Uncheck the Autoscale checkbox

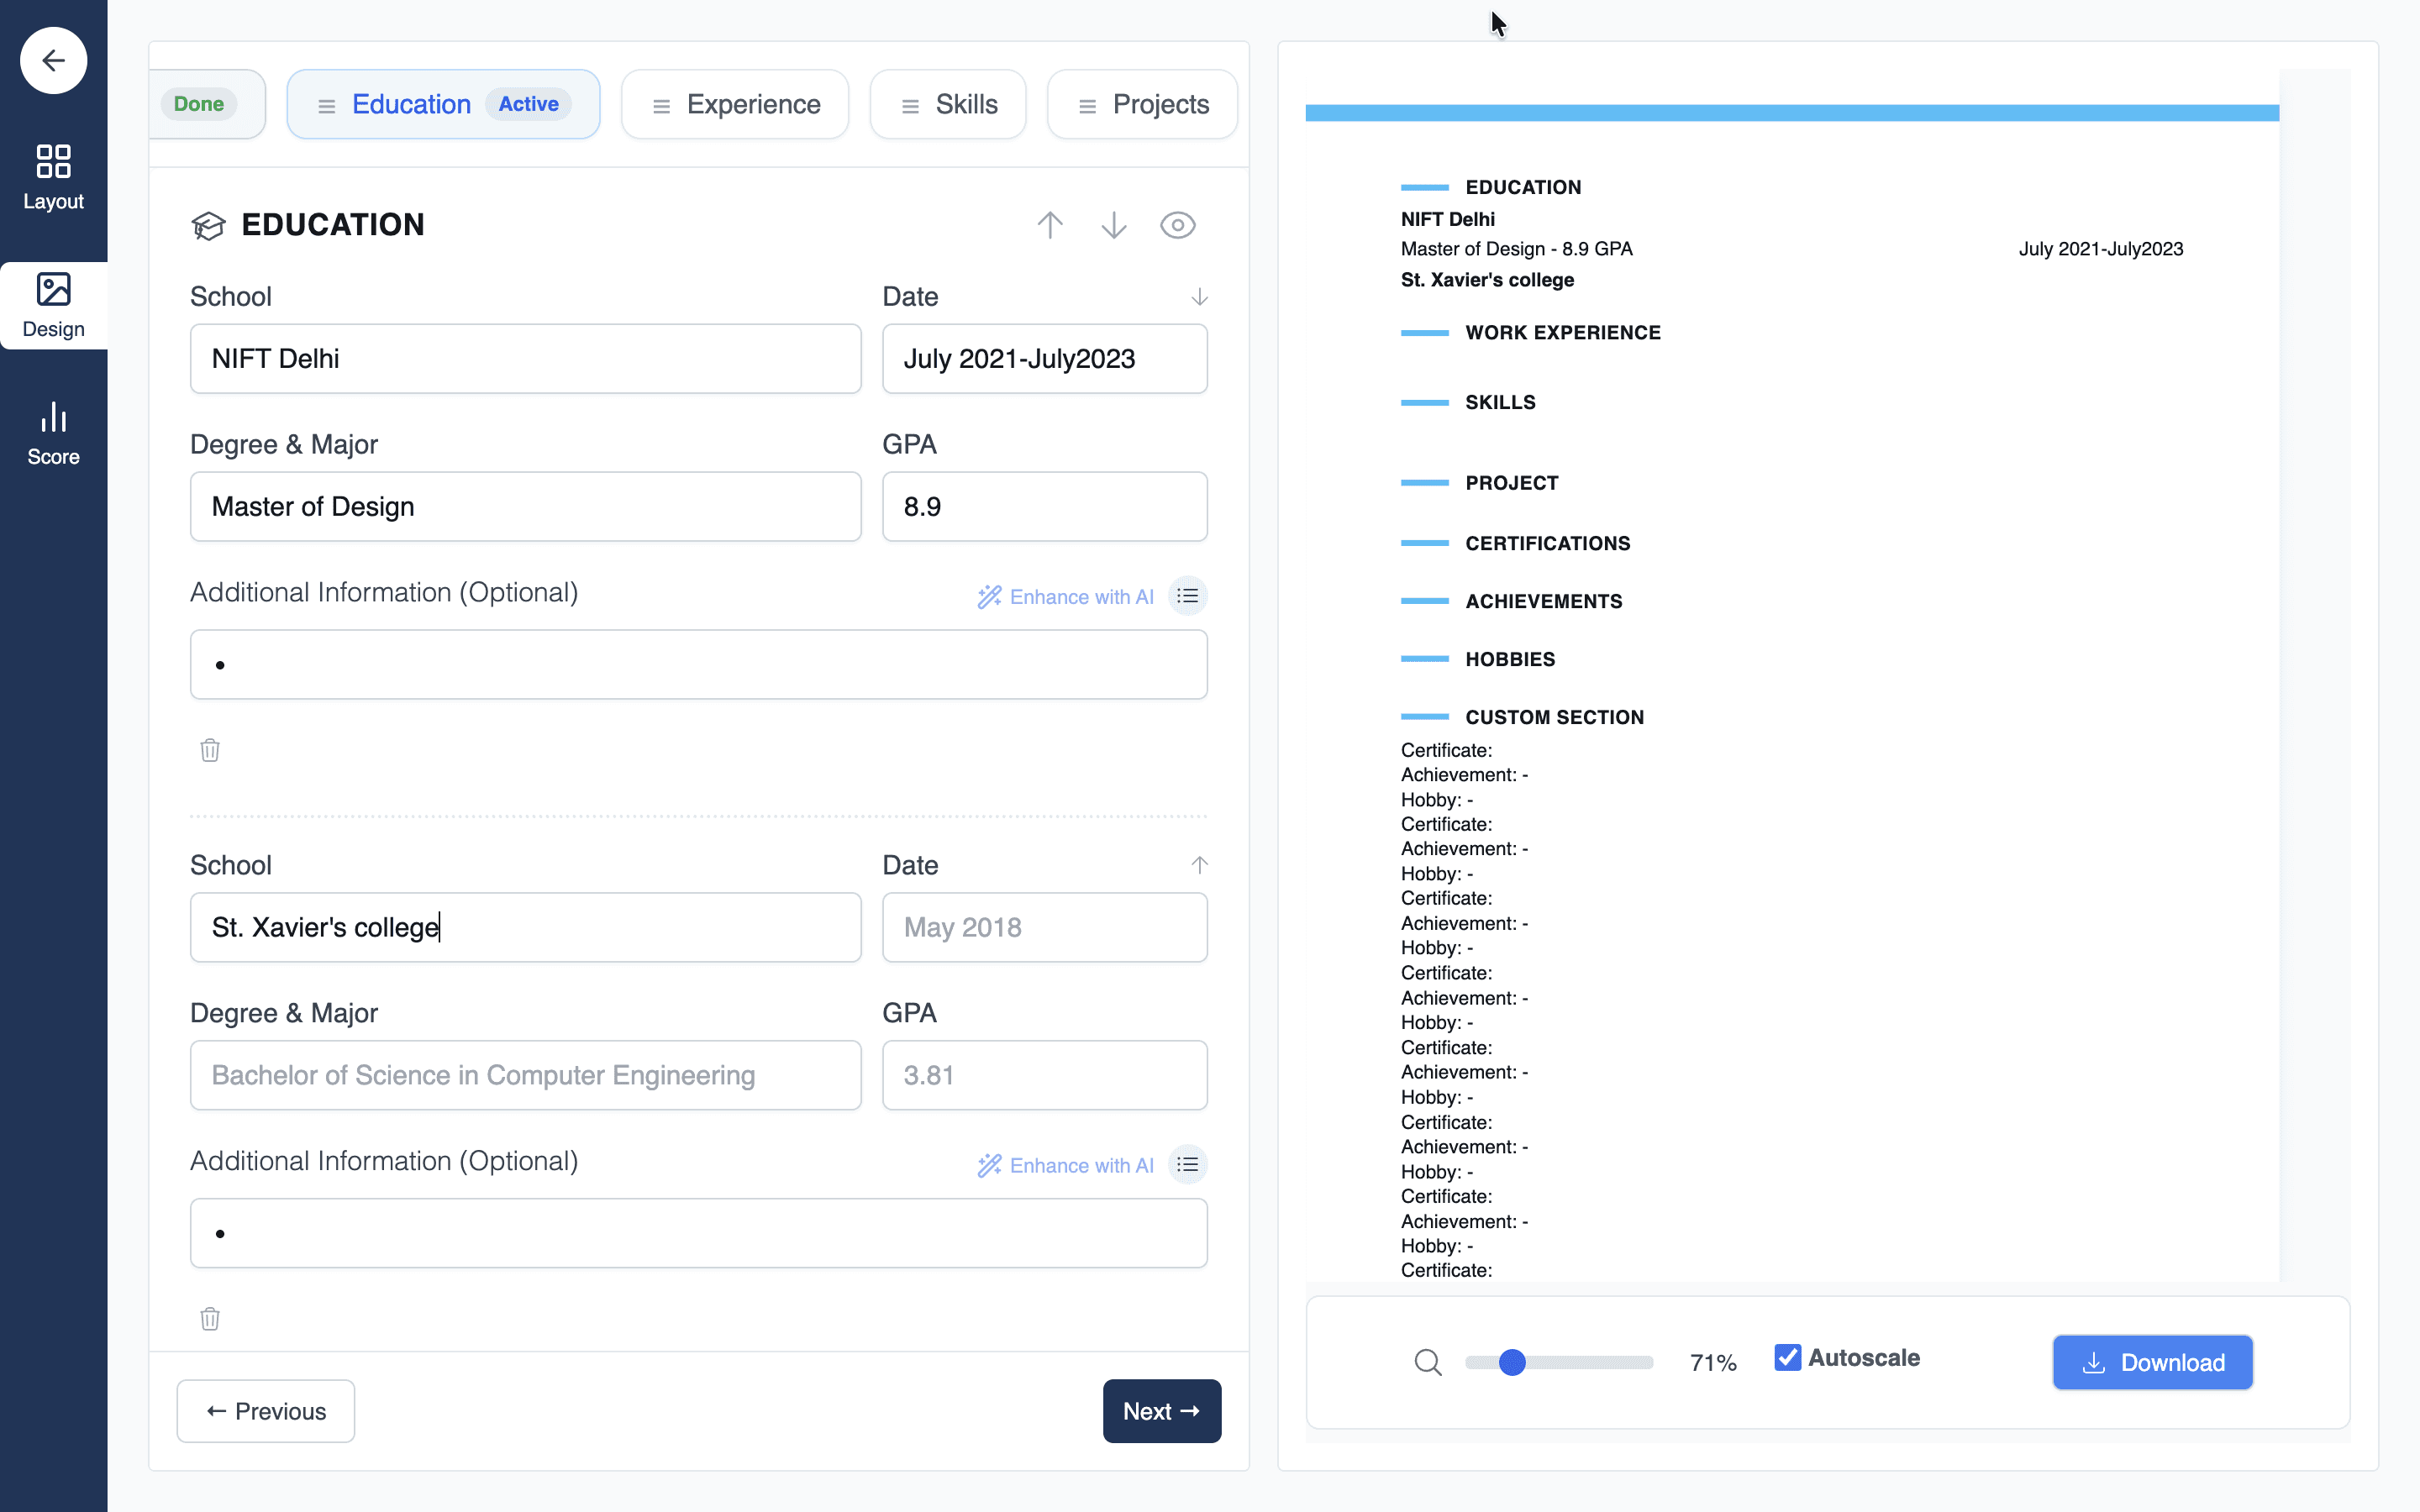[x=1787, y=1358]
